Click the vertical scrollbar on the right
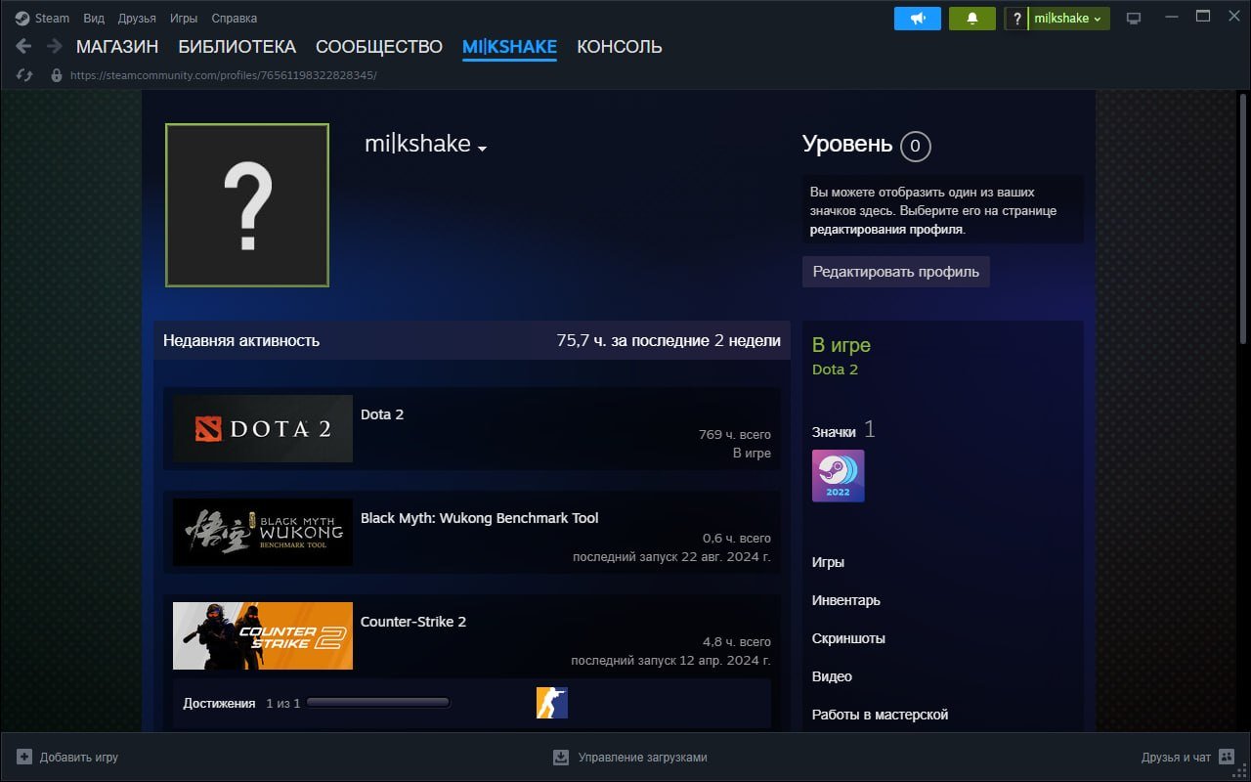 1243,219
